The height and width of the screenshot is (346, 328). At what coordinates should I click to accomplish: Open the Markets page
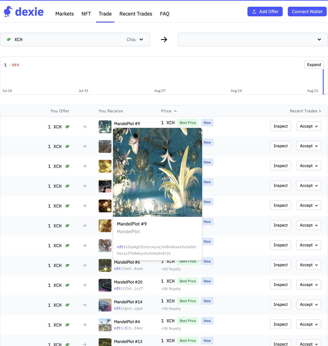coord(64,14)
